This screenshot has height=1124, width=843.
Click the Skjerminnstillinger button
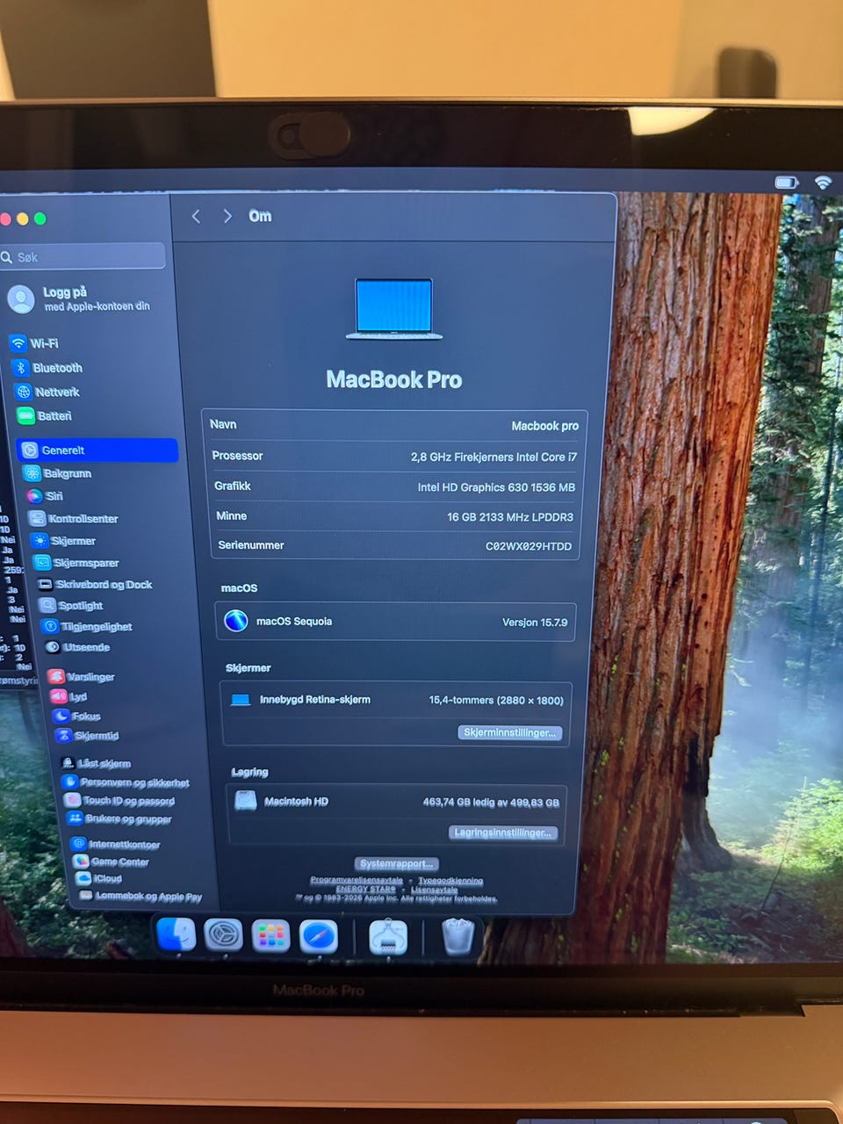pyautogui.click(x=509, y=732)
